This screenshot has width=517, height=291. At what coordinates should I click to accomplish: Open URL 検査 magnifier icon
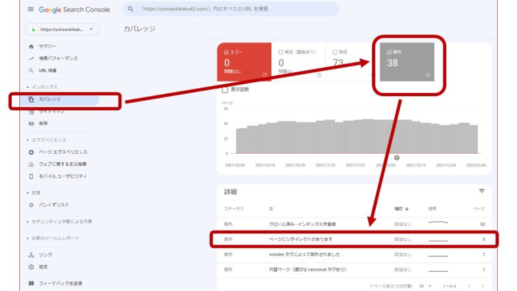[31, 70]
